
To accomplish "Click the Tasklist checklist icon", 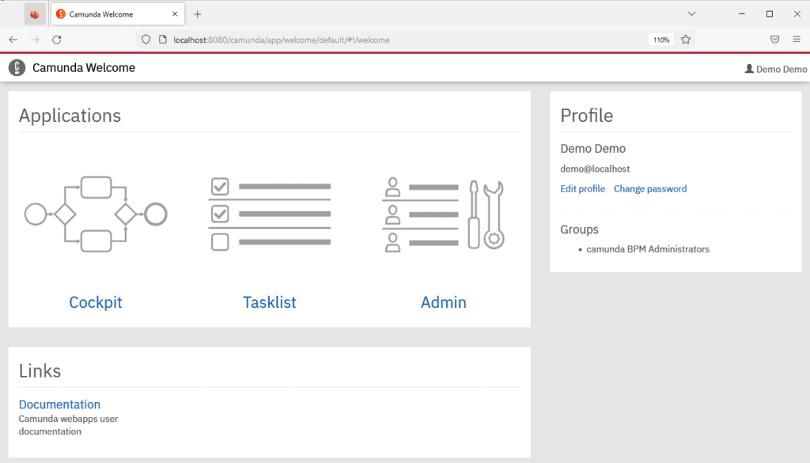I will [x=269, y=214].
